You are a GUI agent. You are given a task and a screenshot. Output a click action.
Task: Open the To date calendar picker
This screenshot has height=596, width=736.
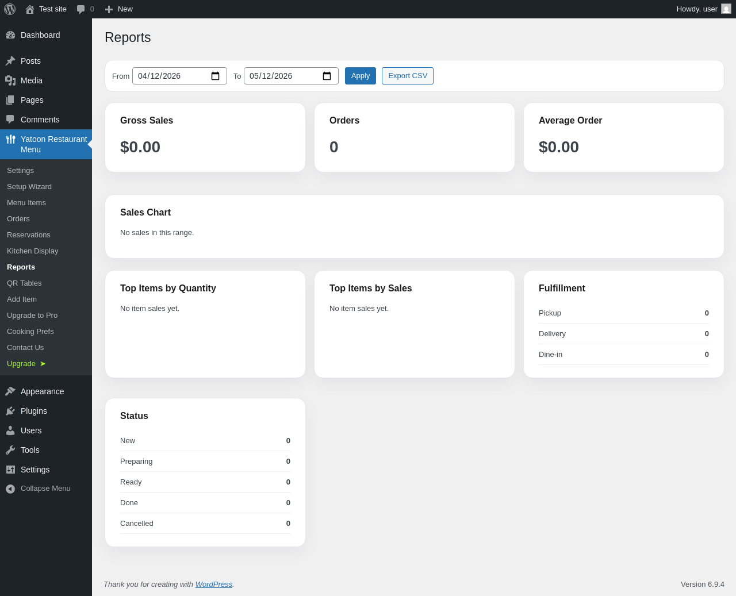327,76
